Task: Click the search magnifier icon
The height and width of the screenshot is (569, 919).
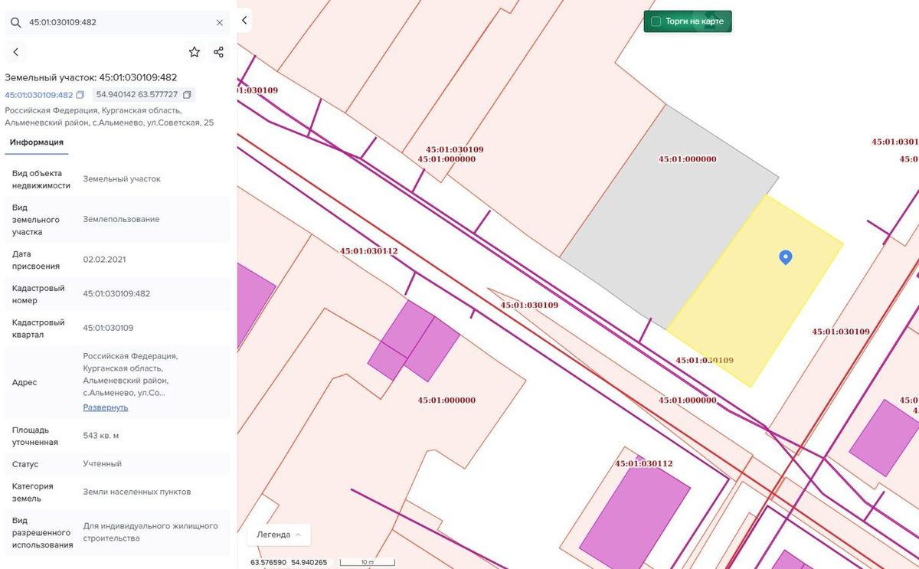Action: 15,23
